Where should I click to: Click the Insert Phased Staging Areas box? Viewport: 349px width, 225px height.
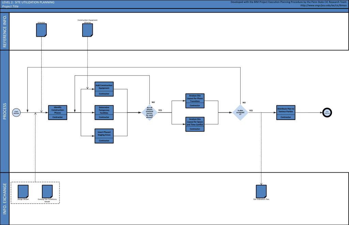pos(104,136)
